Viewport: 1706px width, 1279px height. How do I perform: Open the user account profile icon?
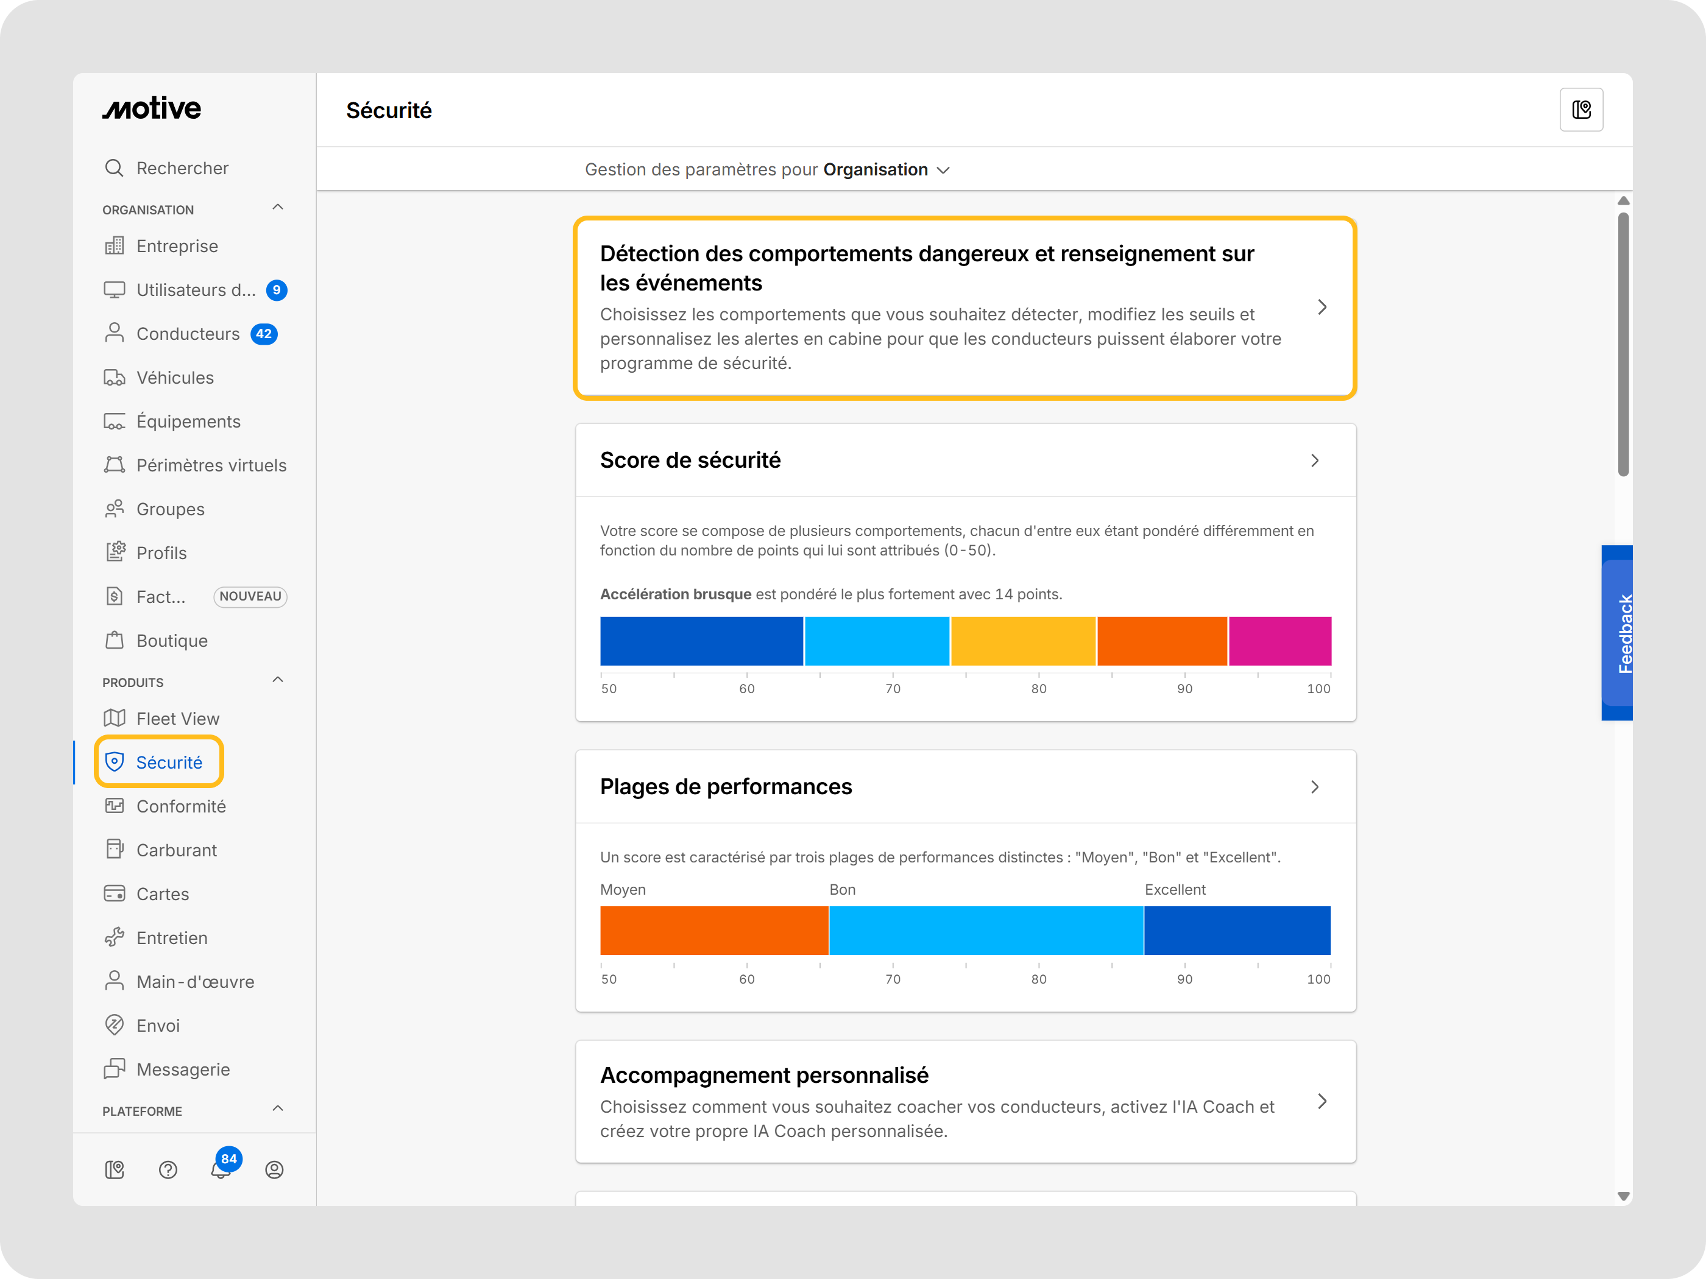[274, 1169]
